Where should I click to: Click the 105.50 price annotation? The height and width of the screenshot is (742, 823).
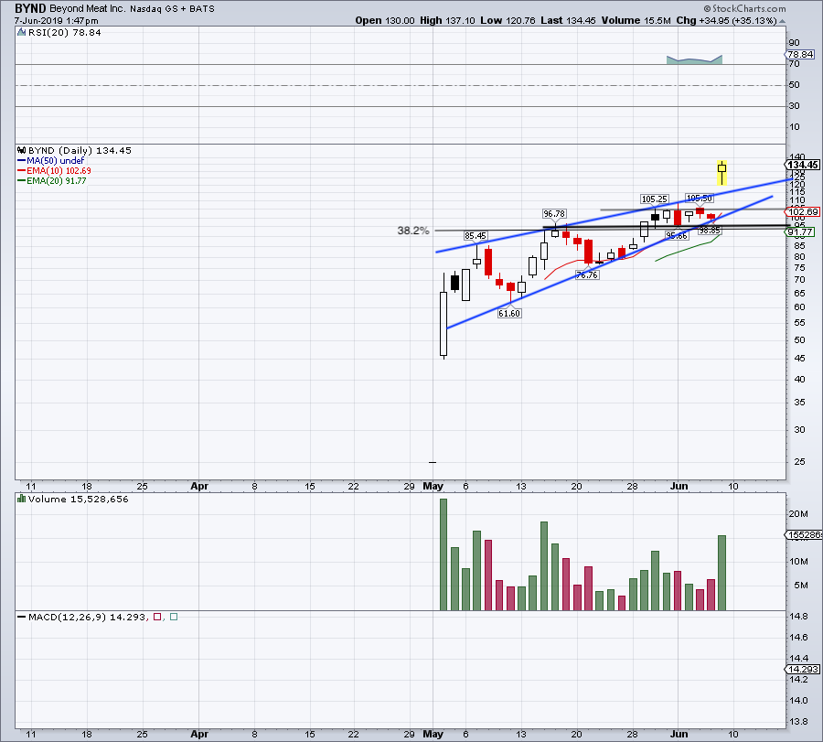point(700,198)
